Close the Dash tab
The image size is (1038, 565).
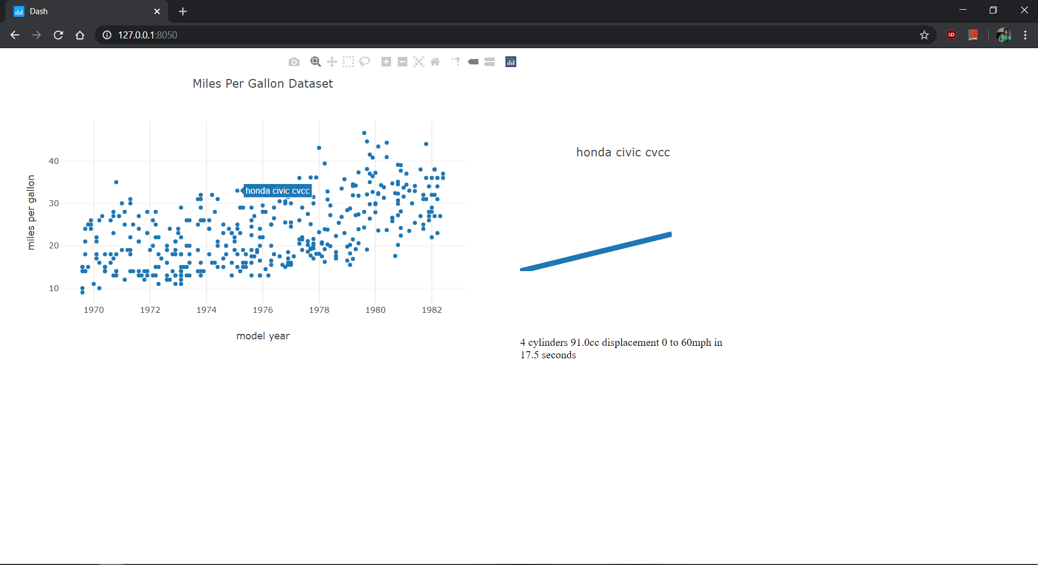(x=157, y=11)
